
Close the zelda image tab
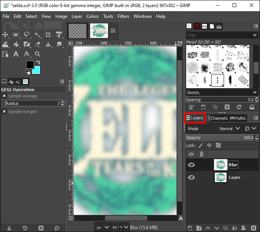(x=113, y=31)
